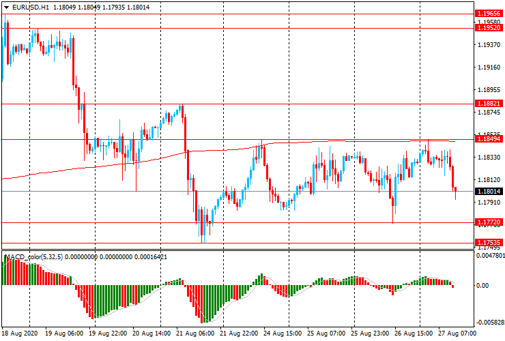This screenshot has height=341, width=505.
Task: Click the 27 Aug 07:00 time label
Action: [x=457, y=334]
